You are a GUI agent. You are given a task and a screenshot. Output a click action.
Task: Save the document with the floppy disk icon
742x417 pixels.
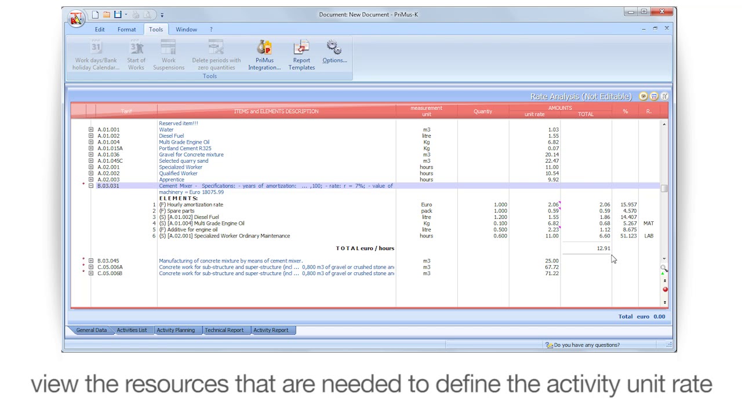pos(118,14)
